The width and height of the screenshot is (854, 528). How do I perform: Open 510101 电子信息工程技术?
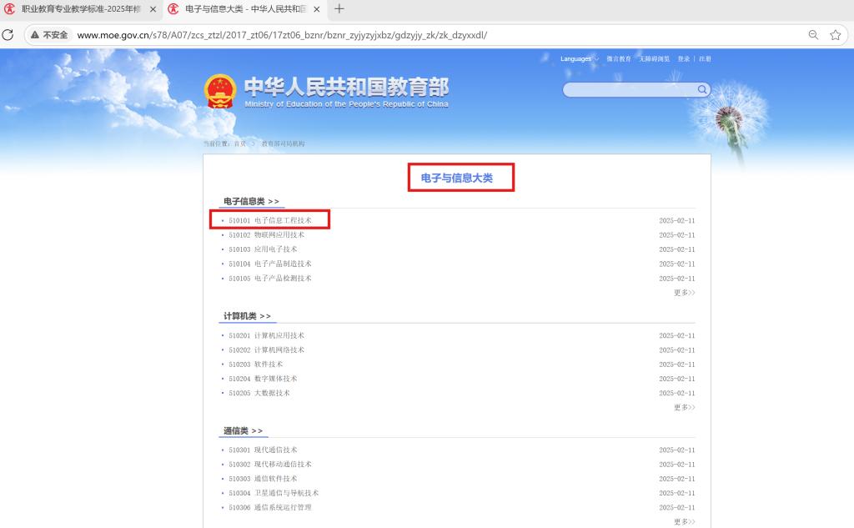click(x=270, y=221)
